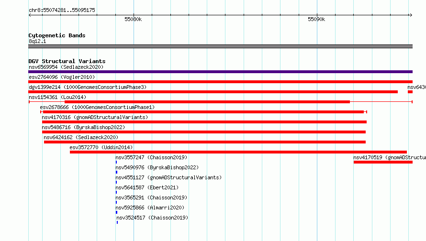Click the purple nsv6569954 variant bar
Screen dimensions: 426x241
220,72
